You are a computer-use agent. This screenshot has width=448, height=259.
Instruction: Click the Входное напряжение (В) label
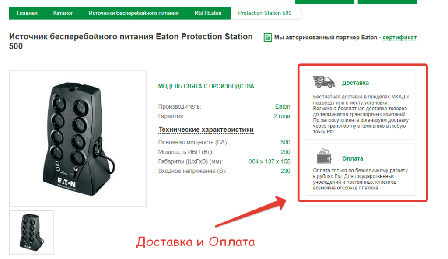(192, 171)
